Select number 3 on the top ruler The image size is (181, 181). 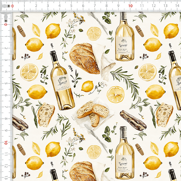pyautogui.click(x=48, y=6)
